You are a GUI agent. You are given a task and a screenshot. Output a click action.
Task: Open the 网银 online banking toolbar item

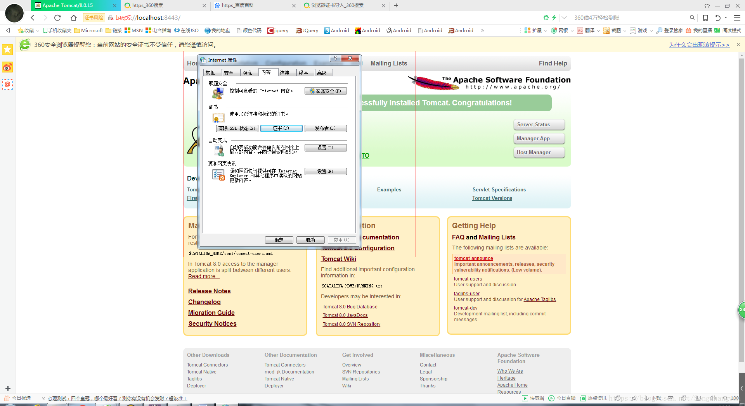[560, 30]
